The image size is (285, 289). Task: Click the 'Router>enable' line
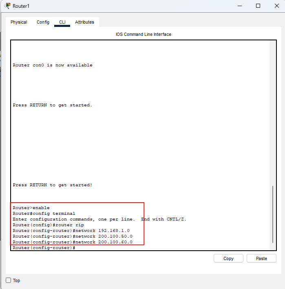click(x=31, y=208)
